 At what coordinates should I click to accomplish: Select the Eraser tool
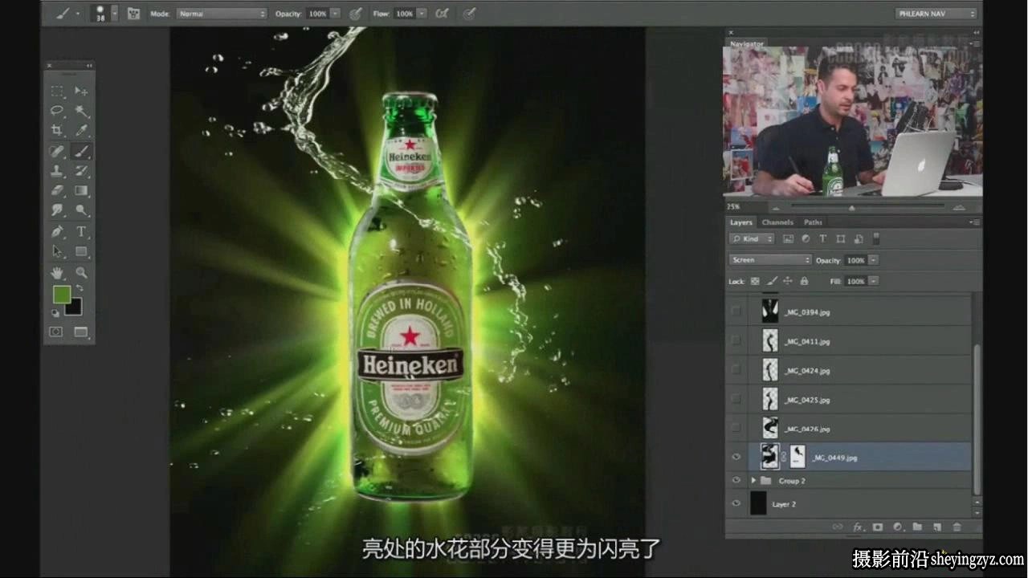(x=57, y=191)
